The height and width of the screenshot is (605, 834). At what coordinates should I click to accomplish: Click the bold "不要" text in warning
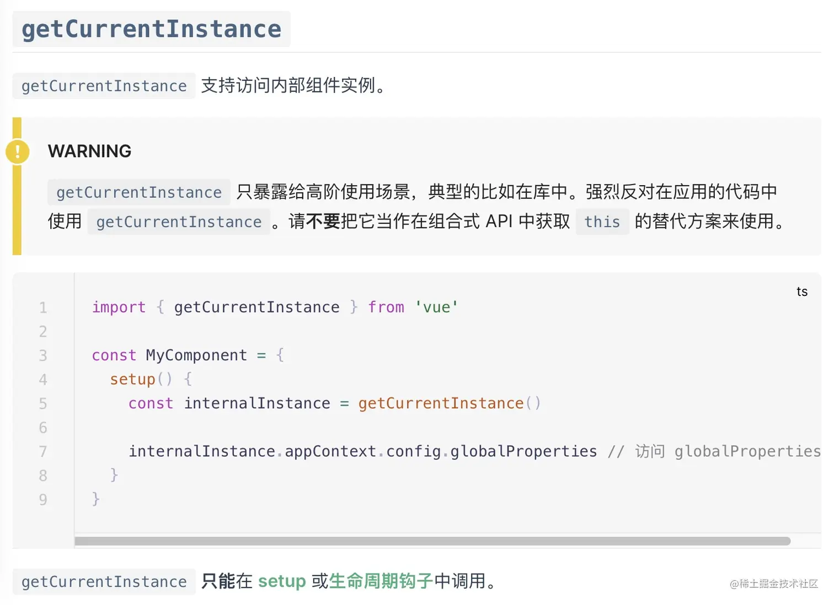tap(323, 222)
